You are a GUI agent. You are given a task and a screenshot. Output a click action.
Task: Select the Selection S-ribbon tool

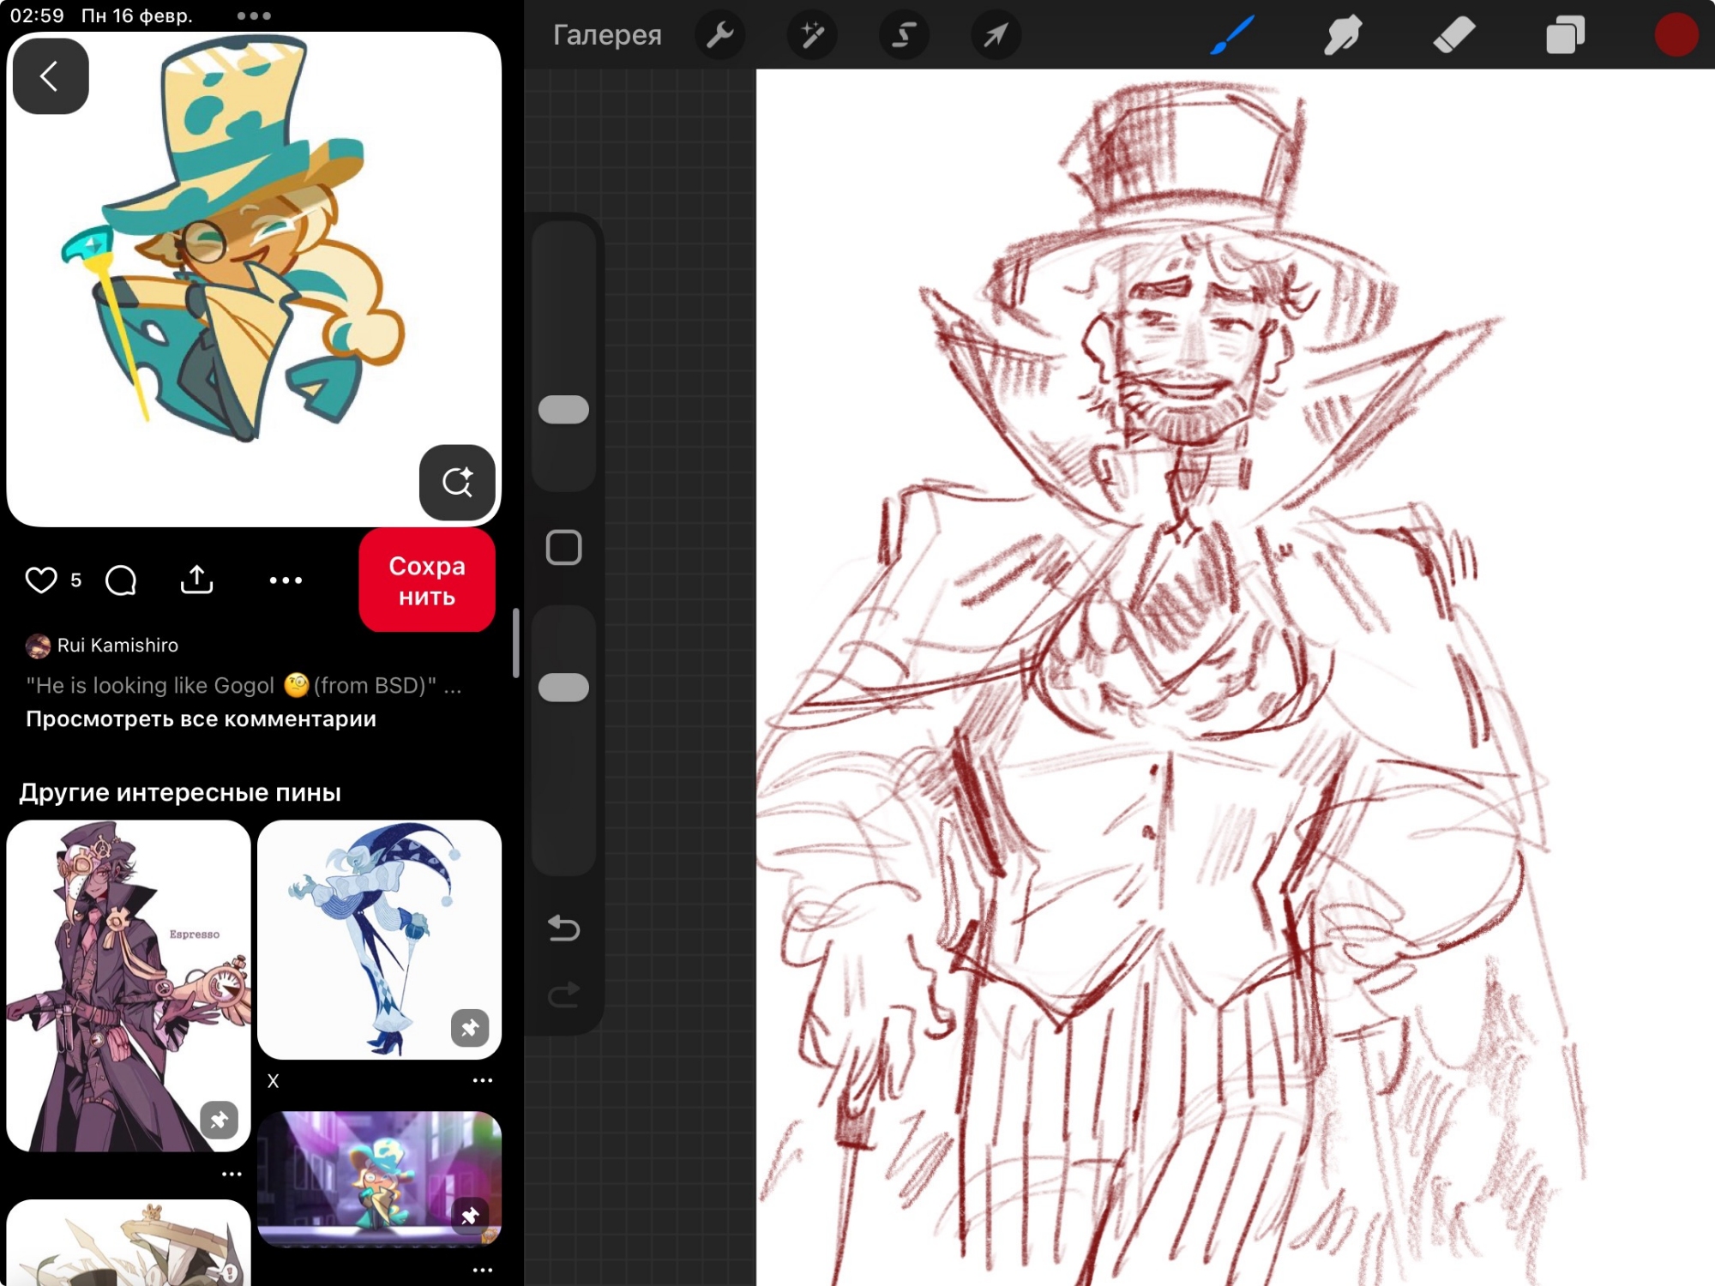click(904, 35)
